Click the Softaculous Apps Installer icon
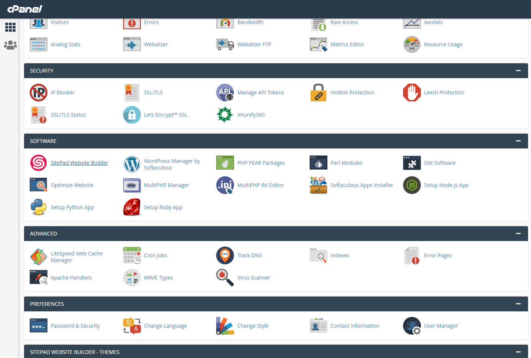This screenshot has height=358, width=531. click(x=319, y=185)
